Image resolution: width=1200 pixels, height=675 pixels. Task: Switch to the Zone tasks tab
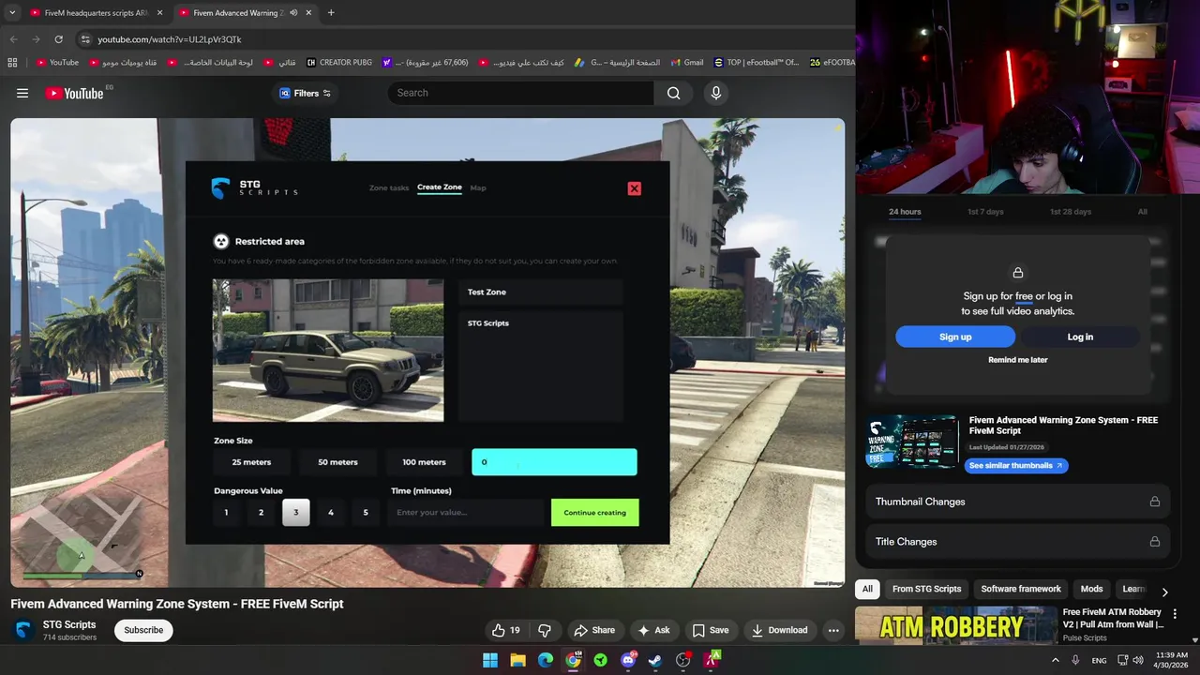pos(389,187)
